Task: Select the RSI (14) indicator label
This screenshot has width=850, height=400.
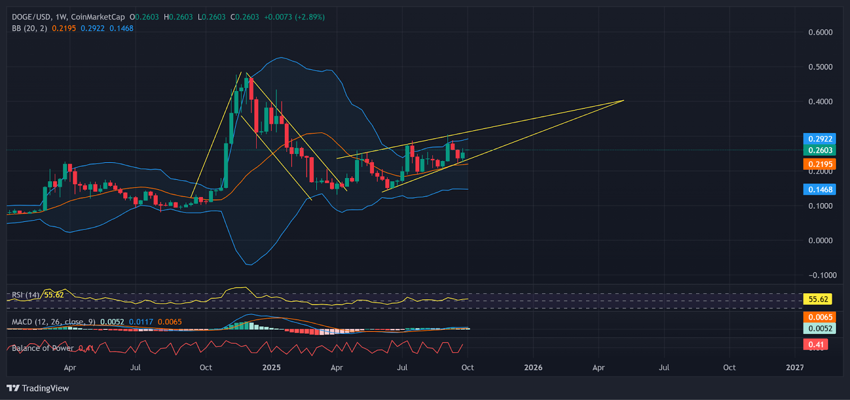Action: coord(26,295)
